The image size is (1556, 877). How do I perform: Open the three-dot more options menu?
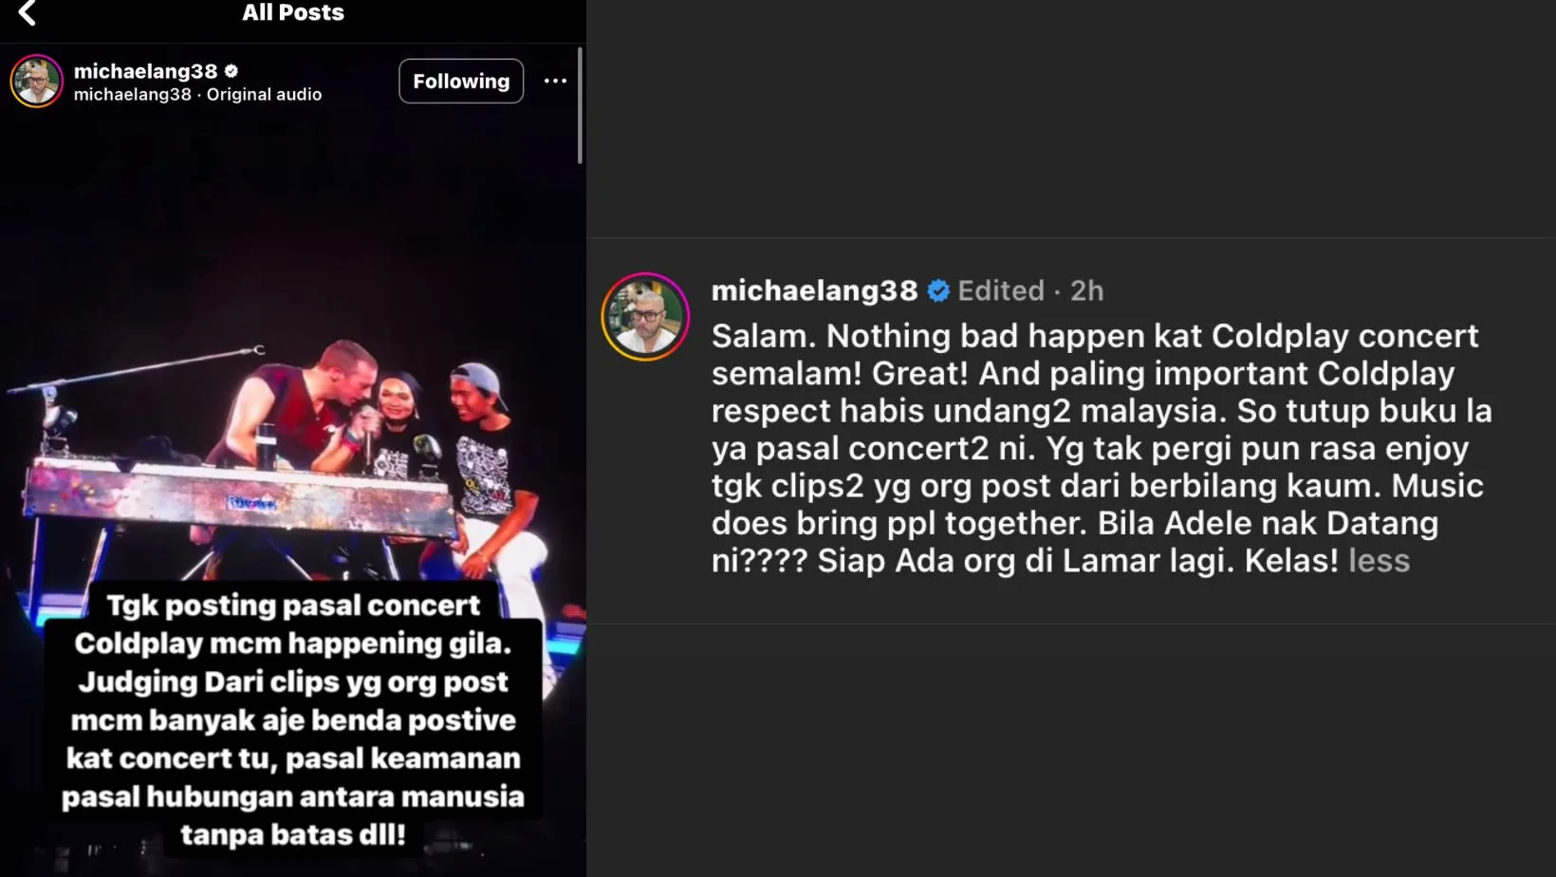point(555,82)
